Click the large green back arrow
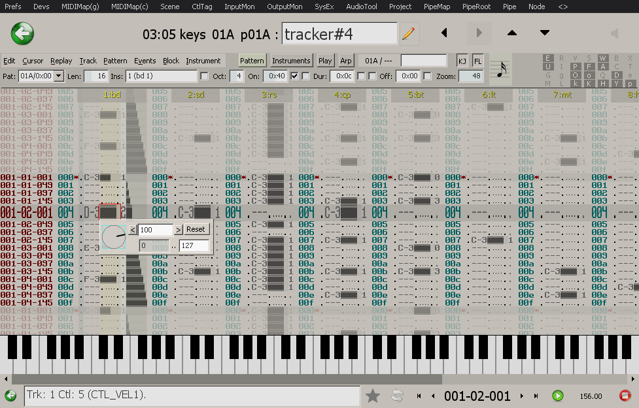 pos(22,33)
